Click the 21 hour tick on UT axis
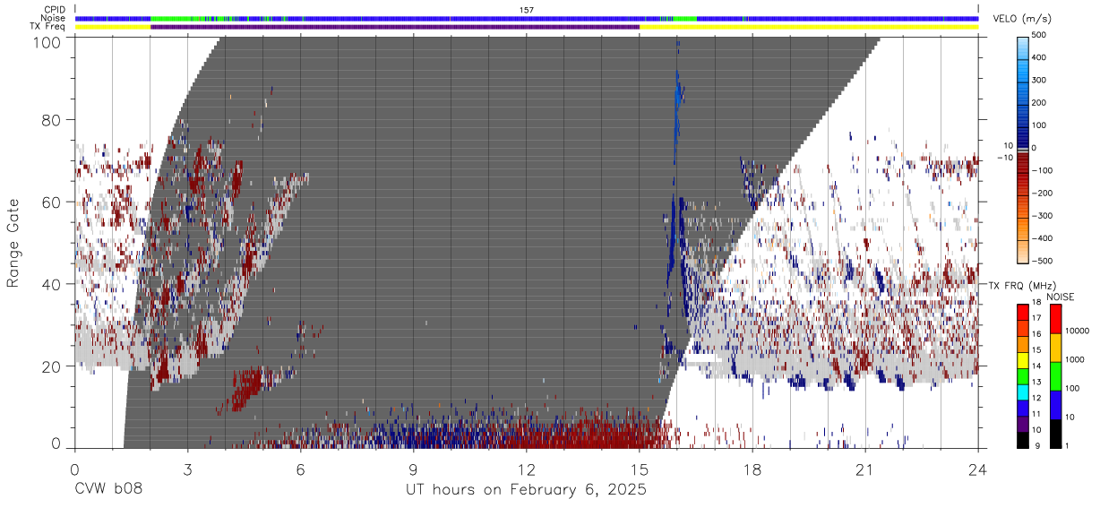This screenshot has width=1100, height=508. [x=865, y=469]
